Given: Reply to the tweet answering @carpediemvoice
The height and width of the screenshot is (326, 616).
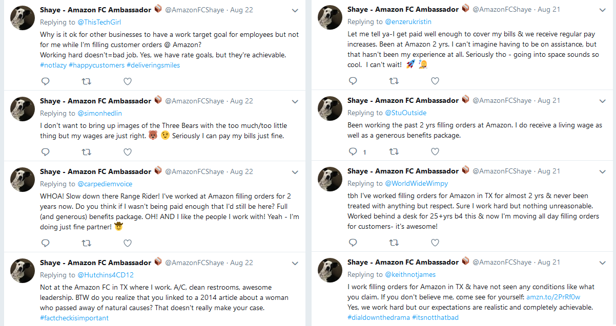Looking at the screenshot, I should 45,243.
